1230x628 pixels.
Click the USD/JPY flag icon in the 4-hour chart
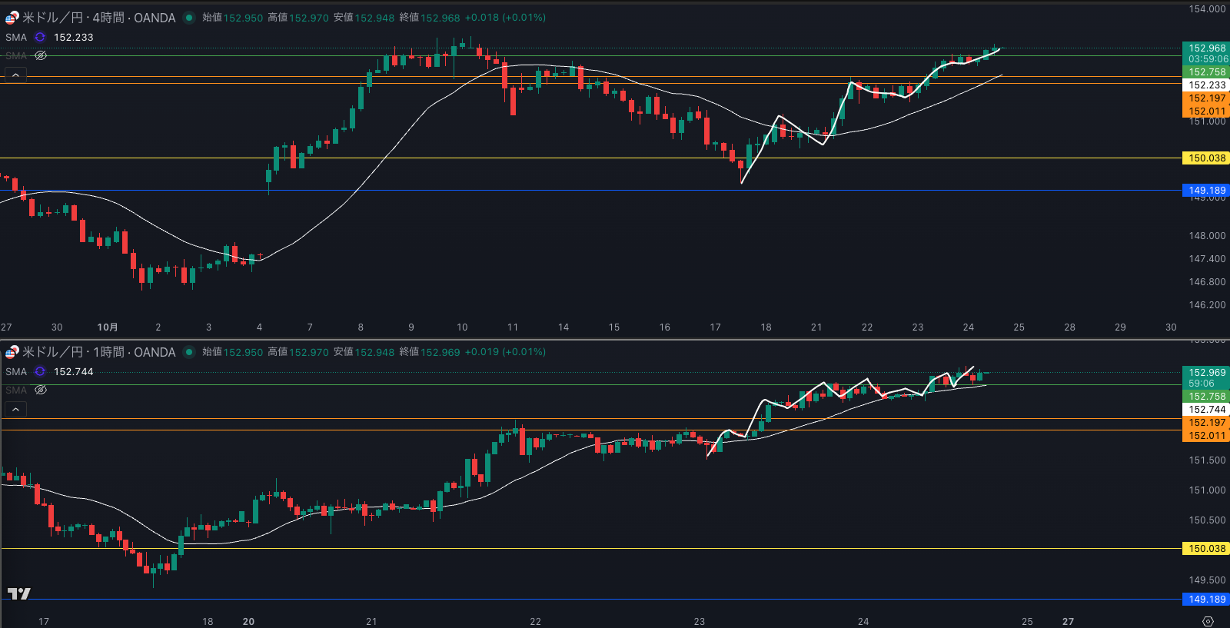(x=12, y=18)
